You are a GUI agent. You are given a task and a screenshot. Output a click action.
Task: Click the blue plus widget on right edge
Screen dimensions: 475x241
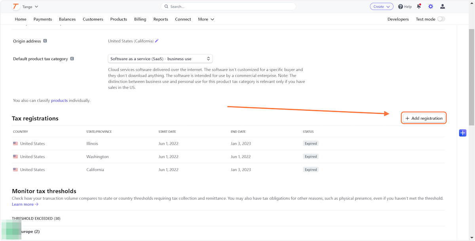tap(463, 133)
